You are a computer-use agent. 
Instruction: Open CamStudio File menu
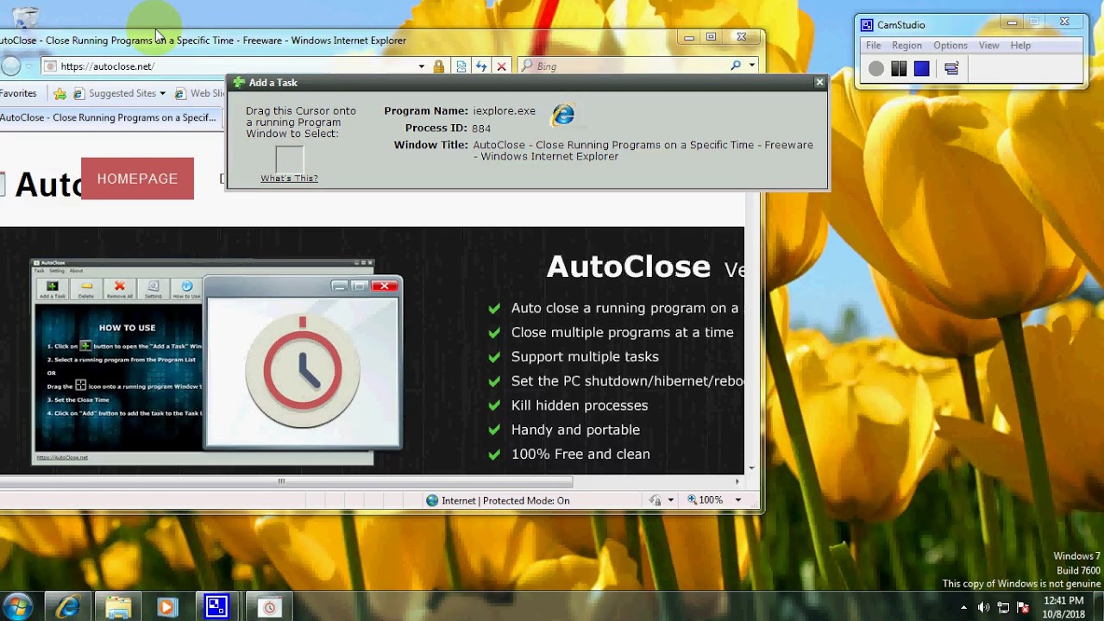pyautogui.click(x=874, y=45)
